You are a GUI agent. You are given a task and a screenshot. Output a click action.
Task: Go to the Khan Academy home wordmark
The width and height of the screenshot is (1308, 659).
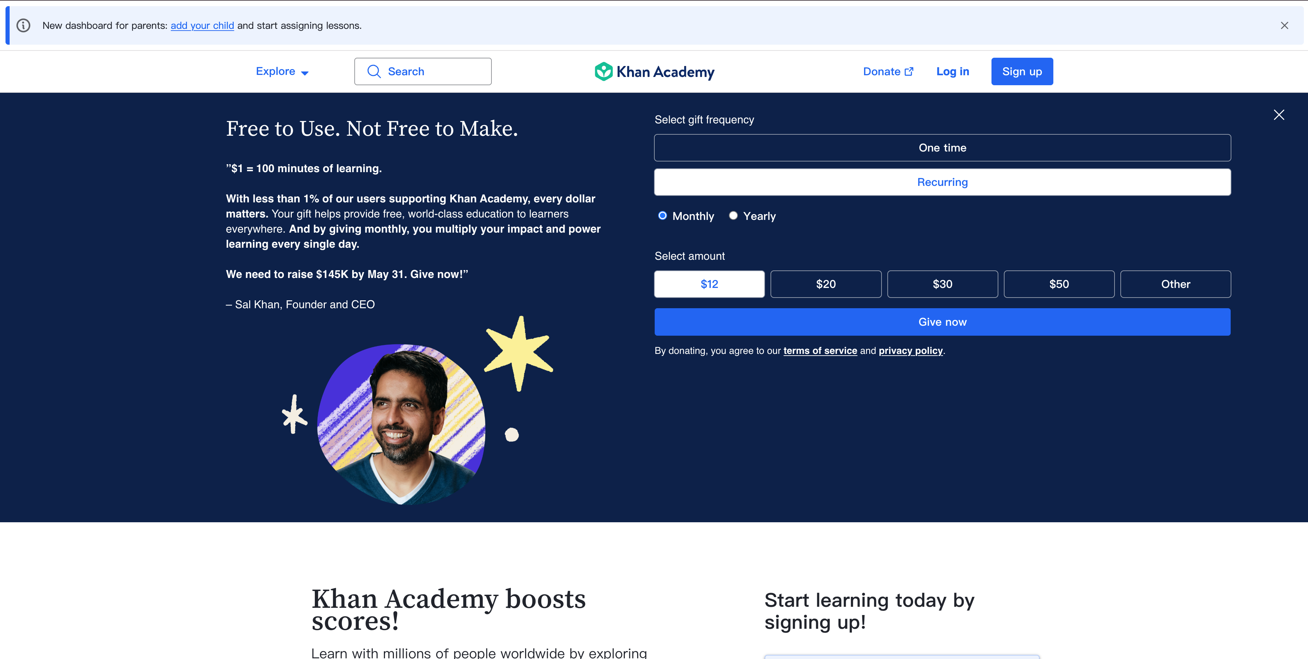(x=665, y=72)
